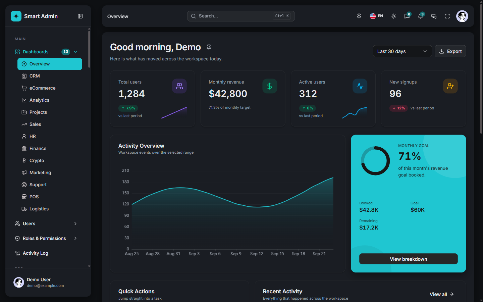Image resolution: width=483 pixels, height=302 pixels.
Task: Toggle the pin next to Good morning, Demo
Action: (x=209, y=47)
